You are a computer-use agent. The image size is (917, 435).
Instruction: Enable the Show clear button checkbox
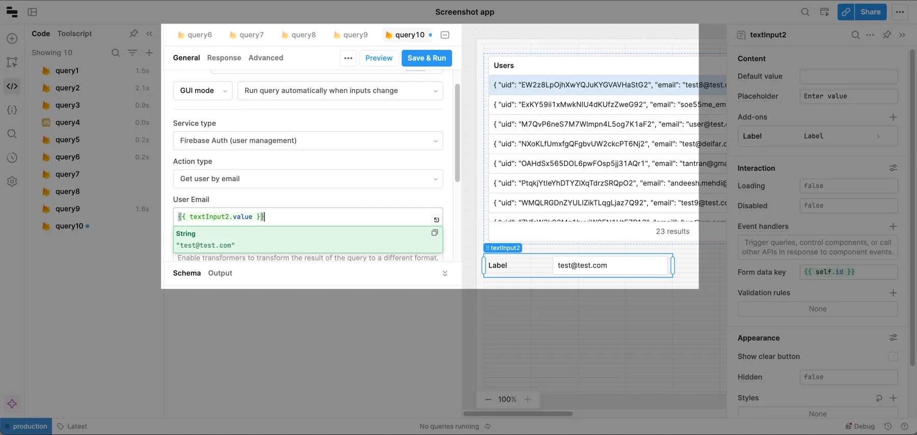[x=893, y=357]
